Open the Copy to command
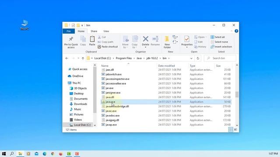 click(135, 42)
